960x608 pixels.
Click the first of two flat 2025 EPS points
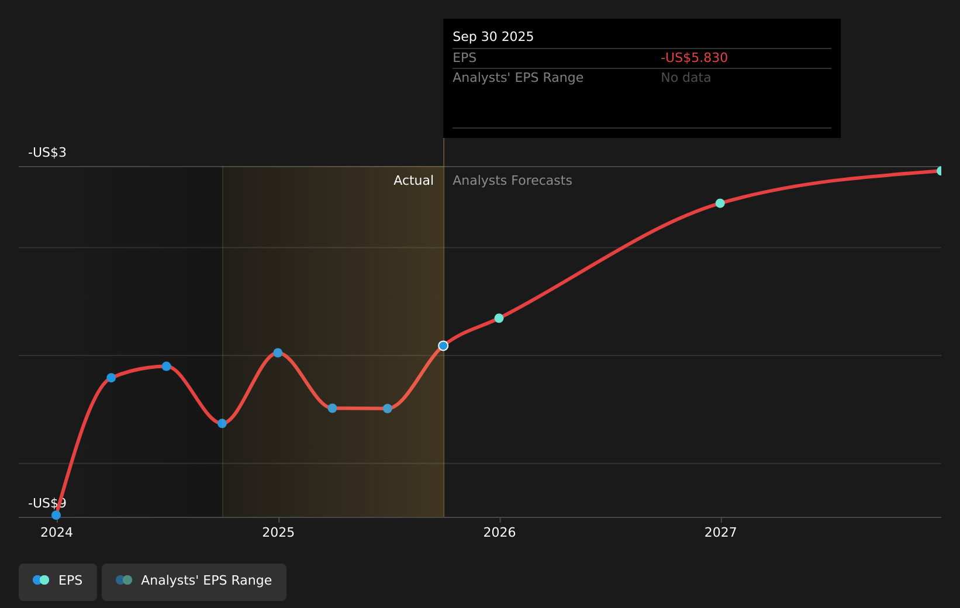pos(332,408)
